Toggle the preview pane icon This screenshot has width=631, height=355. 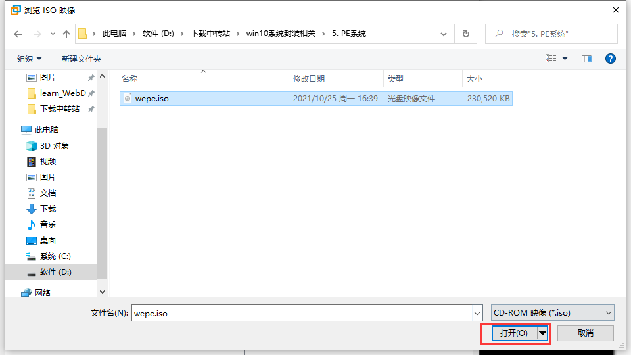(x=587, y=59)
